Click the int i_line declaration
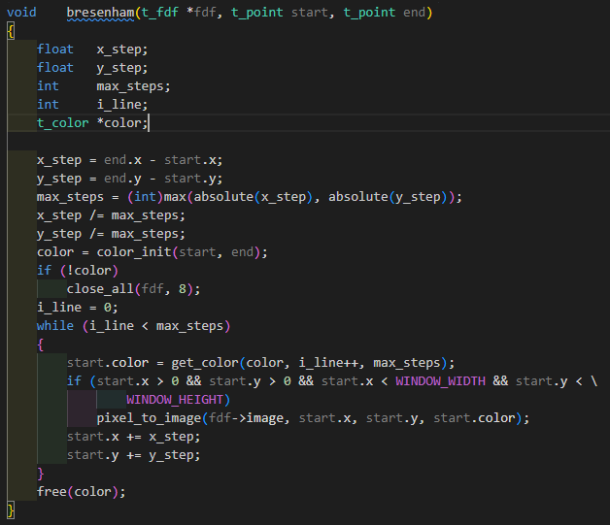This screenshot has width=610, height=525. [92, 104]
